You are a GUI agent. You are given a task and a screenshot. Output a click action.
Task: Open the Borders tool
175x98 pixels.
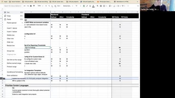coord(101,6)
